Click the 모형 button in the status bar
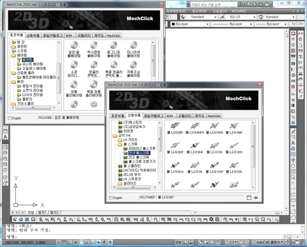 click(x=178, y=242)
